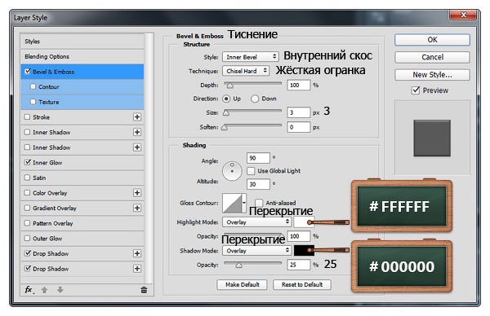Open Technique dropdown showing Chisel Hard
Screen dimensions: 490x316
click(246, 71)
